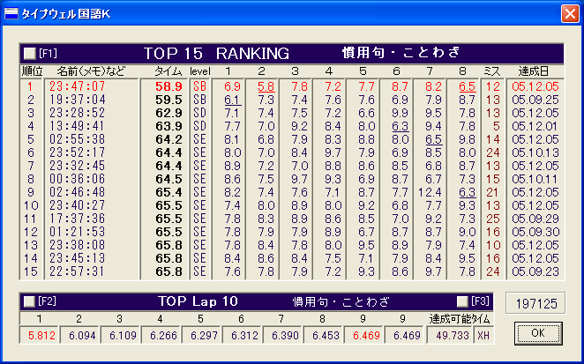Click the achievement date 05.10.13

(535, 152)
